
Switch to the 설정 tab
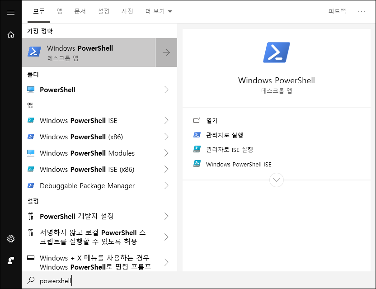click(104, 11)
